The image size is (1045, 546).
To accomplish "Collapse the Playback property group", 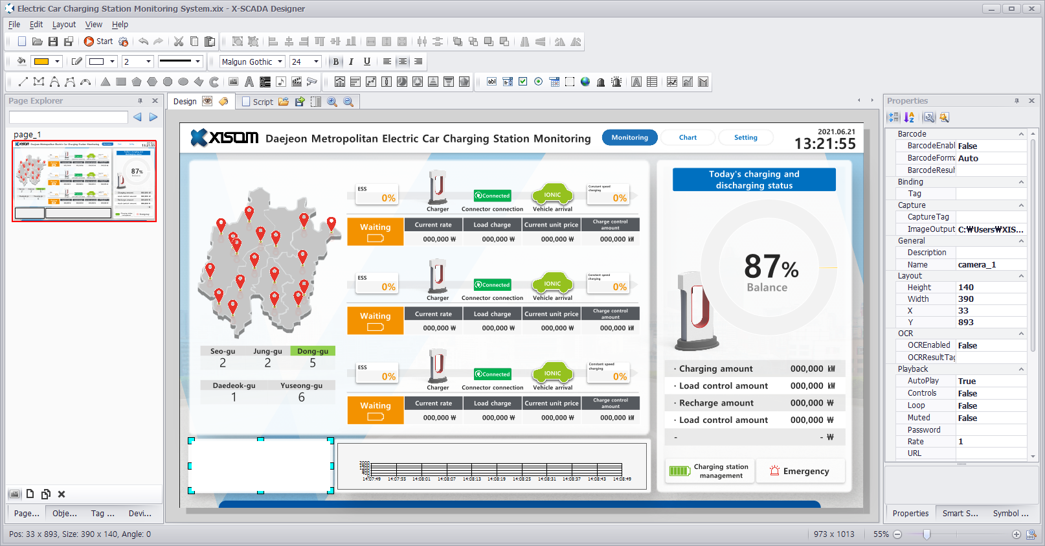I will [1021, 369].
